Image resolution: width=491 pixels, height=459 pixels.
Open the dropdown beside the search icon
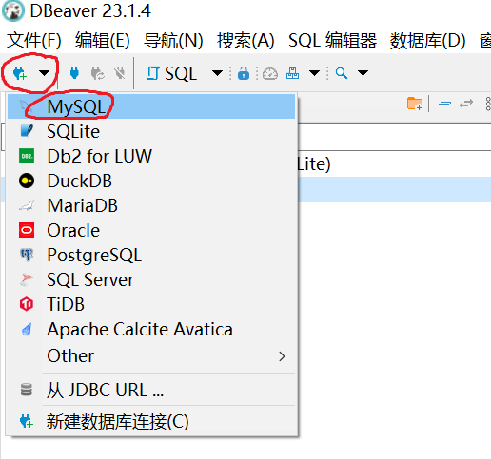363,73
